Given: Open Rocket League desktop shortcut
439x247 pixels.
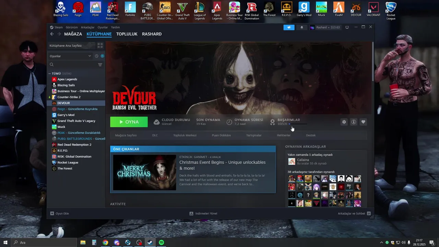Looking at the screenshot, I should pyautogui.click(x=391, y=11).
